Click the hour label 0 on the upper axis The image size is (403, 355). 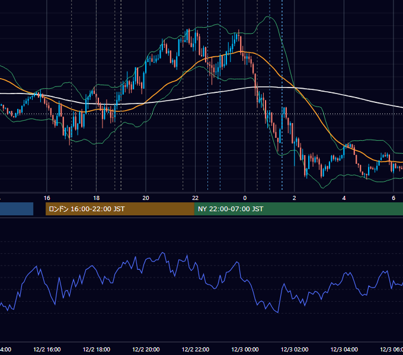point(245,198)
